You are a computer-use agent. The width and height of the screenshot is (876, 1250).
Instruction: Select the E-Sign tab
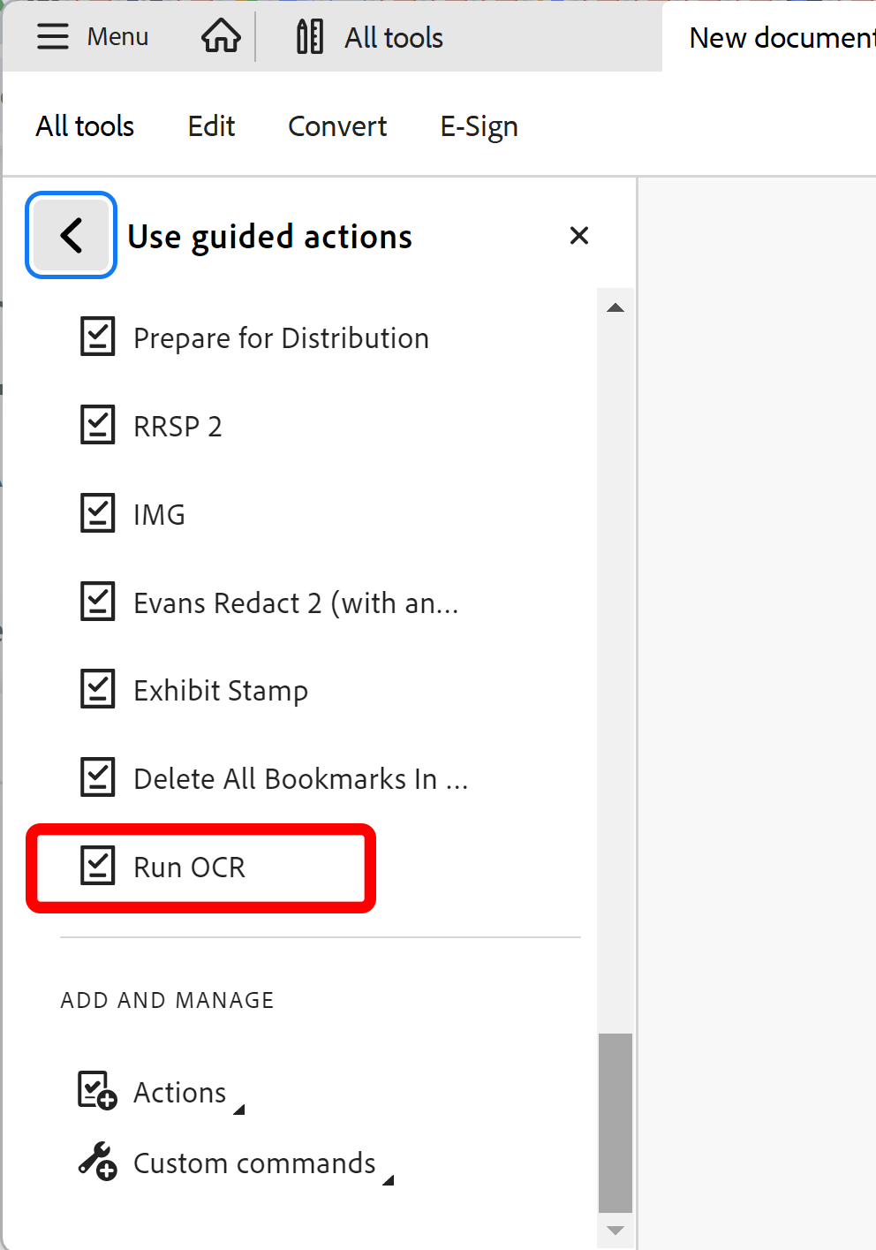pyautogui.click(x=479, y=125)
